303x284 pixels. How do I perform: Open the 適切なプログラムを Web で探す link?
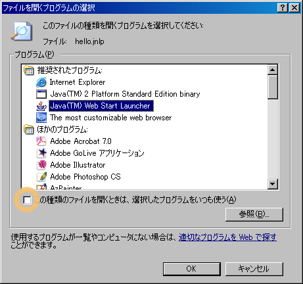point(227,237)
